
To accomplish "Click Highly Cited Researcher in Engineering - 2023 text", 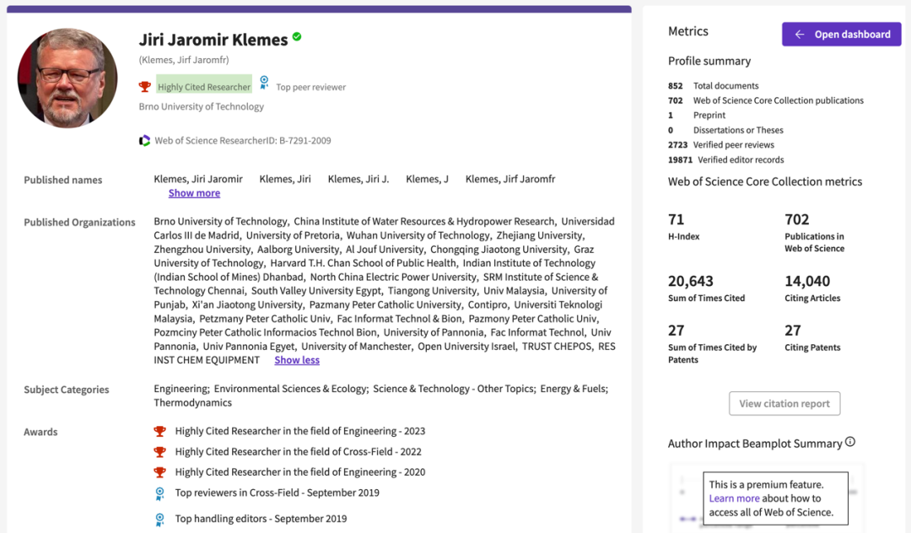I will (x=299, y=432).
